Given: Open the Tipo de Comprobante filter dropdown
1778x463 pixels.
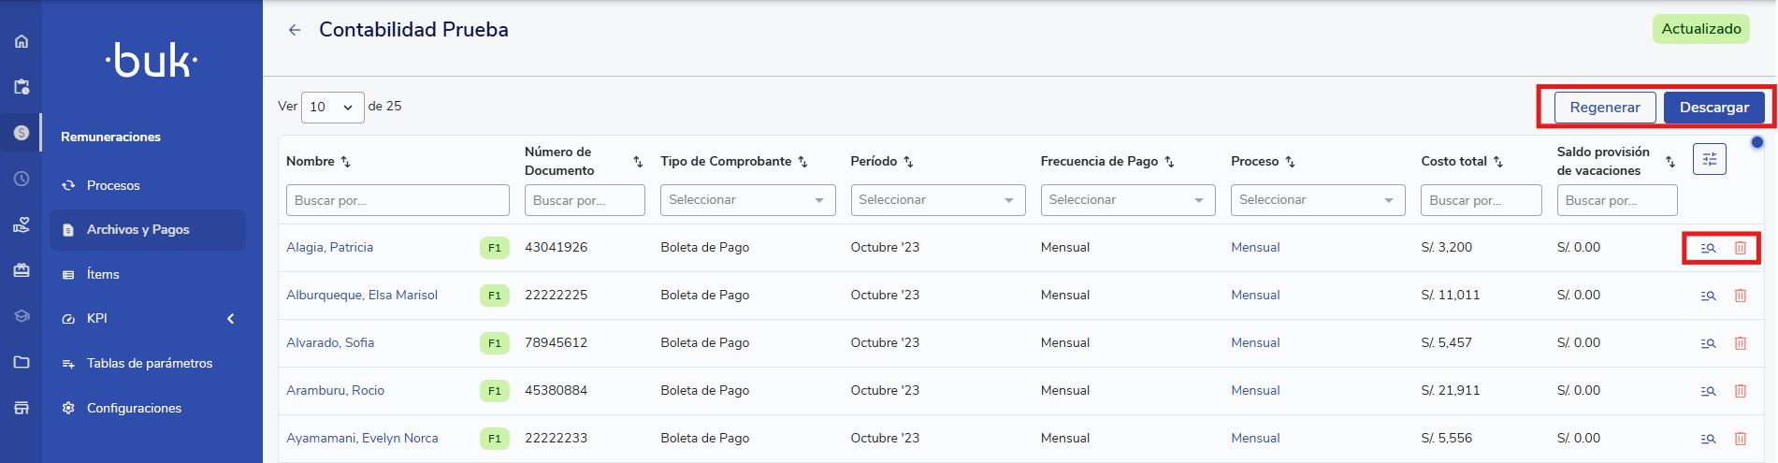Looking at the screenshot, I should tap(747, 200).
